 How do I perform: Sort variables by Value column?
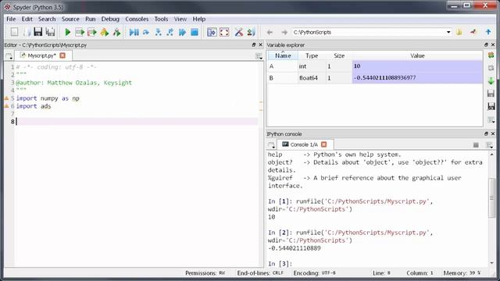(x=417, y=55)
